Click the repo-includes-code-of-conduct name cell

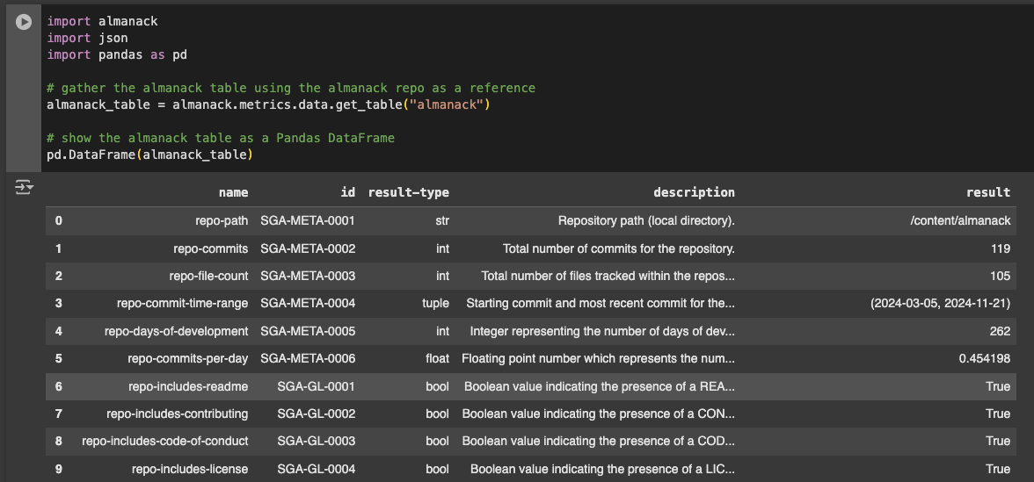pyautogui.click(x=165, y=441)
